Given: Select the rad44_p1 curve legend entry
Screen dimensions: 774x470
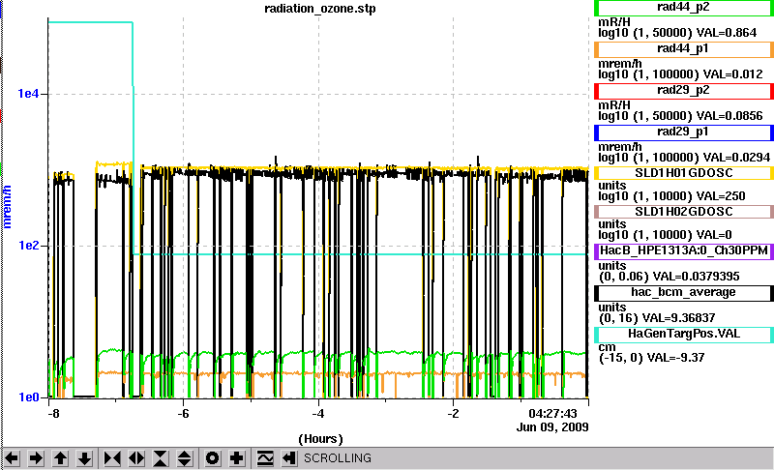Looking at the screenshot, I should [684, 49].
